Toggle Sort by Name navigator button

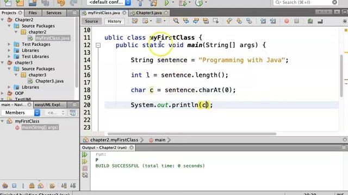coord(64,186)
